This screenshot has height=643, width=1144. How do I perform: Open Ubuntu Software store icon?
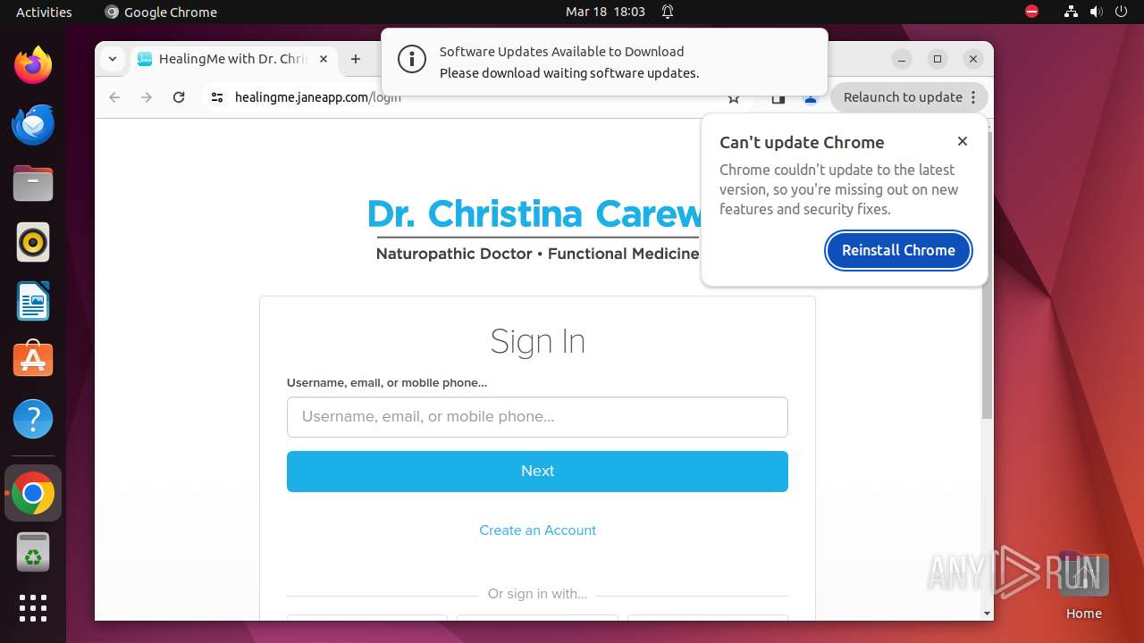pos(33,360)
